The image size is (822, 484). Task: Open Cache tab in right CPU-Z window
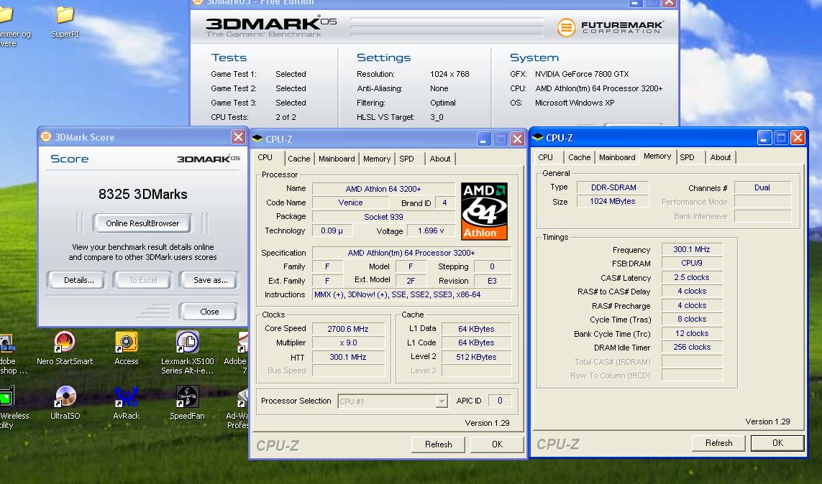point(579,157)
